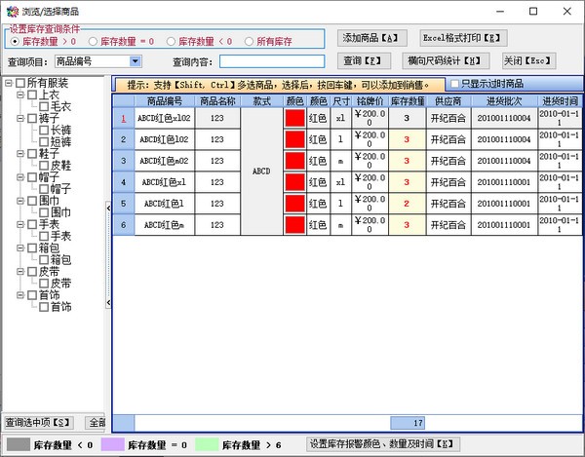Collapse the 皮带 tree node
Viewport: 585px width, 457px height.
pos(20,272)
